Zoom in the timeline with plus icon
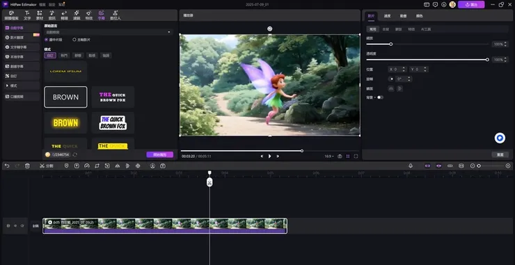 coord(508,166)
